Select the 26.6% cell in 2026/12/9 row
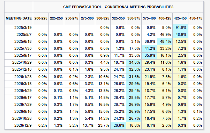The image size is (210, 133). click(118, 125)
